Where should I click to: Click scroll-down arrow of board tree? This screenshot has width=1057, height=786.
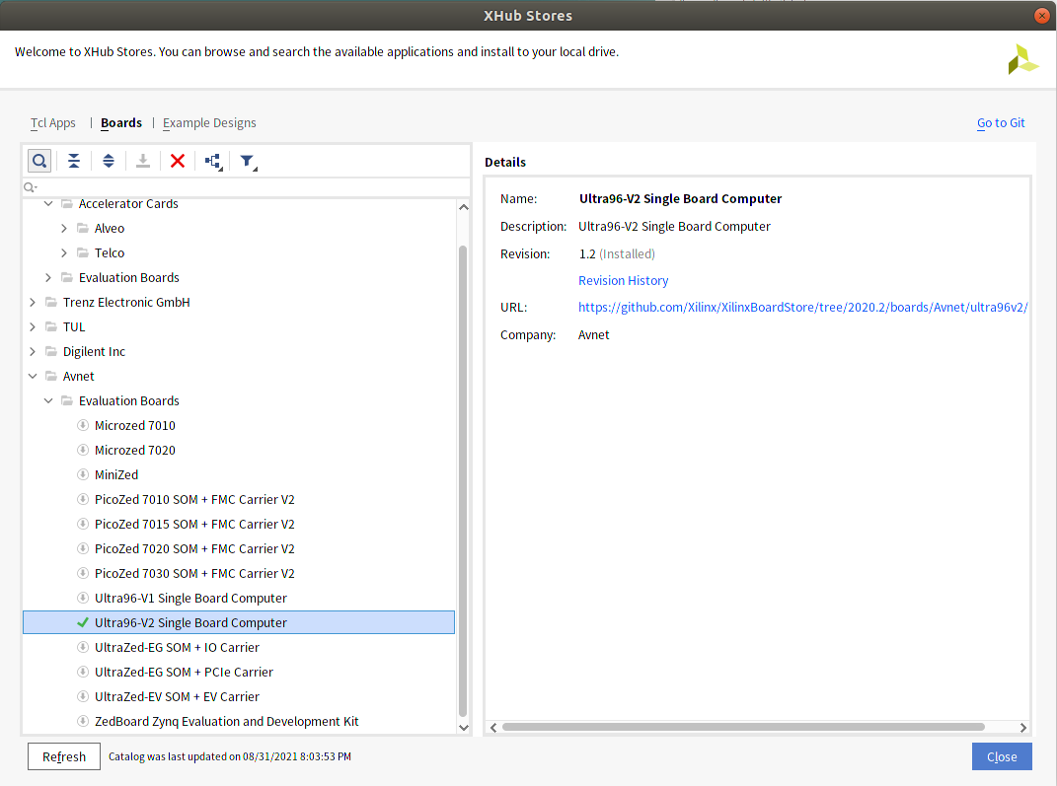tap(463, 727)
